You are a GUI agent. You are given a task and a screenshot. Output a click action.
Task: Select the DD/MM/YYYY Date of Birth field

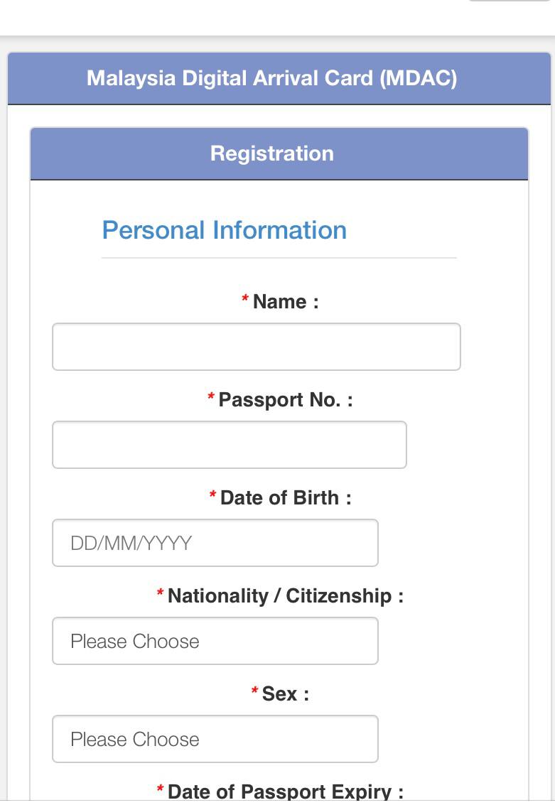tap(215, 543)
